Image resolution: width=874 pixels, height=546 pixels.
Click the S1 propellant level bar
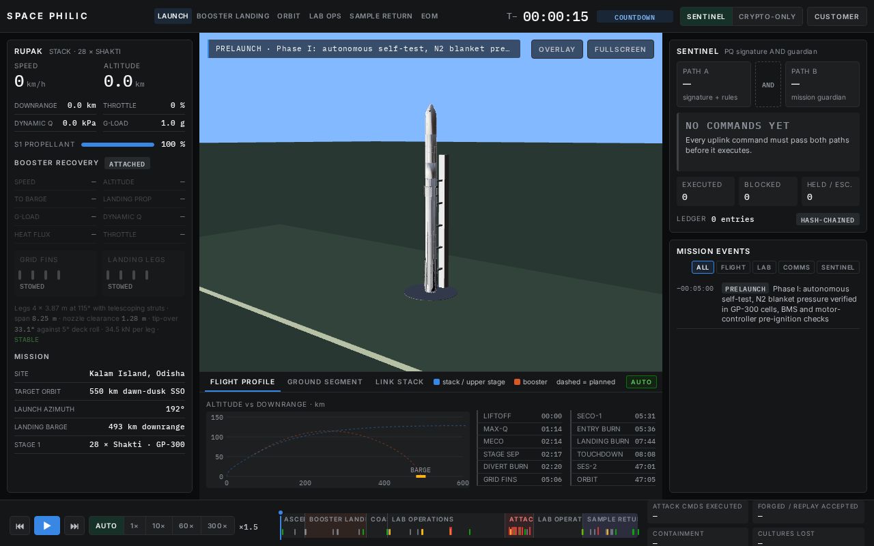point(117,145)
